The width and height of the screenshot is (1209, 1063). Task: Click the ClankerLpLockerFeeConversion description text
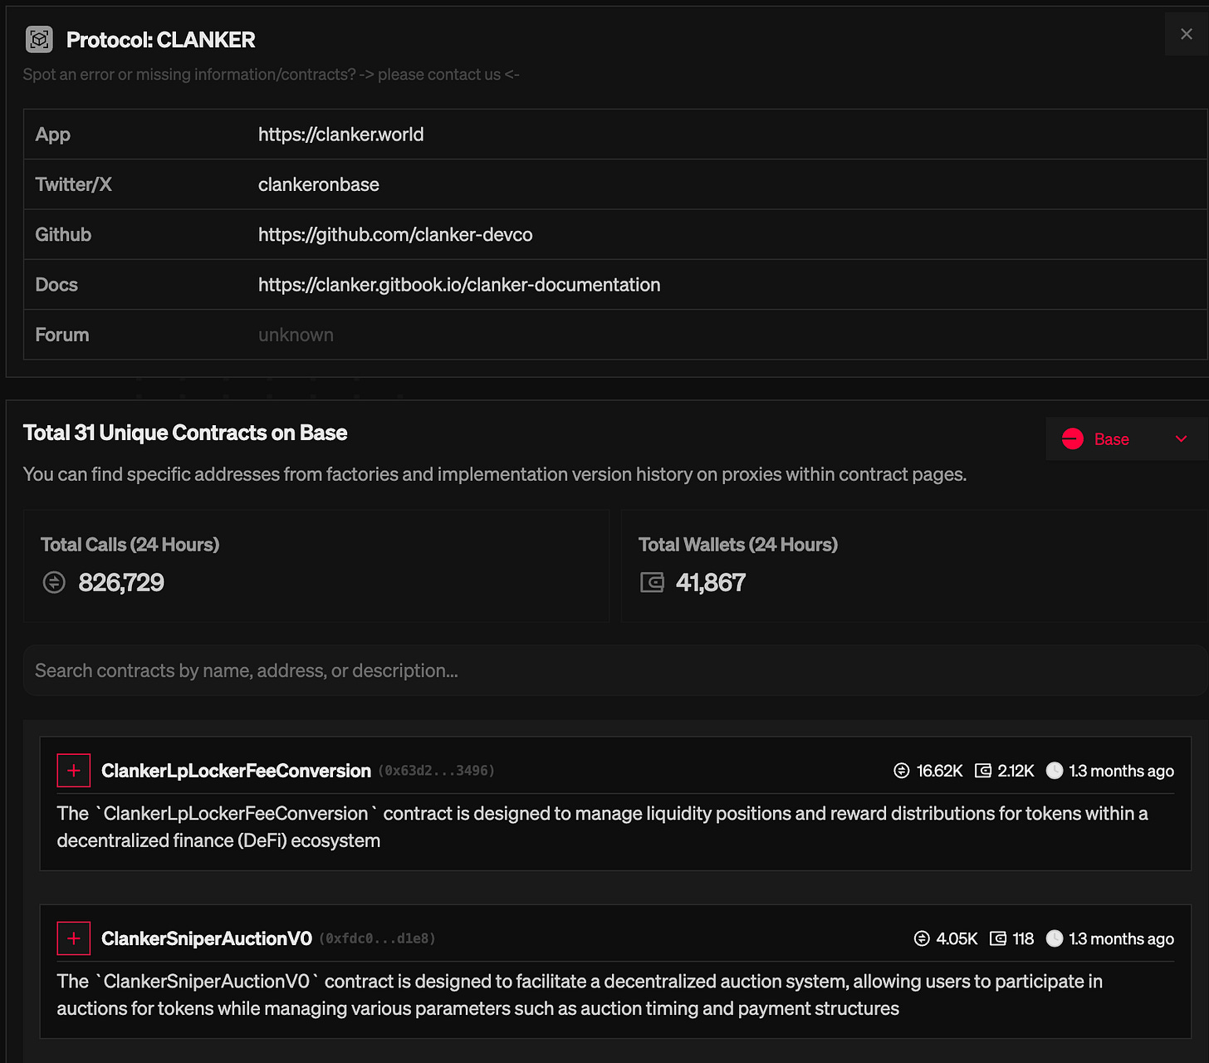tap(603, 827)
